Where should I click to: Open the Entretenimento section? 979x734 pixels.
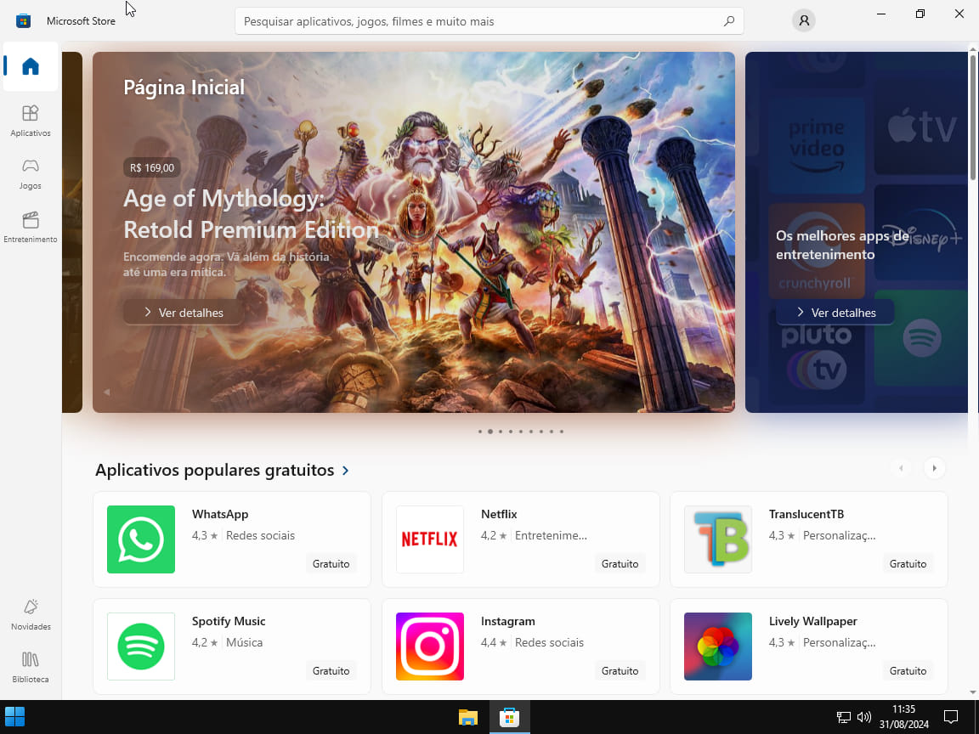click(x=30, y=227)
